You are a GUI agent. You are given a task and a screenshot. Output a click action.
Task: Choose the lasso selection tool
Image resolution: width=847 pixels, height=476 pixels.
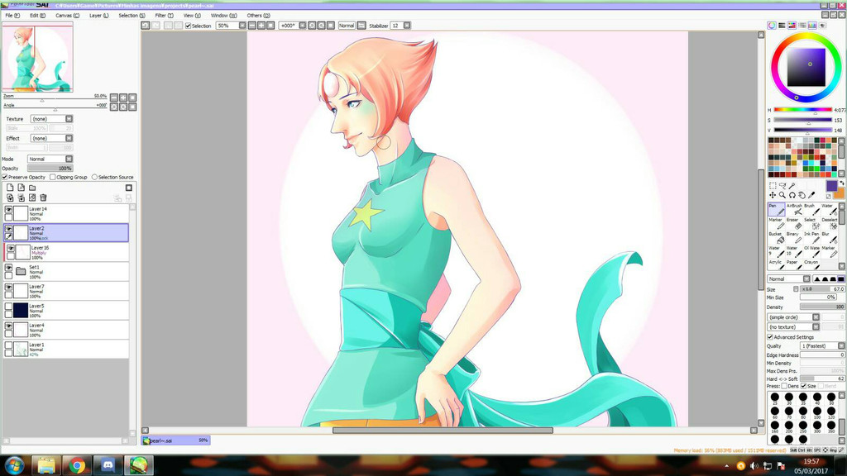click(x=782, y=186)
